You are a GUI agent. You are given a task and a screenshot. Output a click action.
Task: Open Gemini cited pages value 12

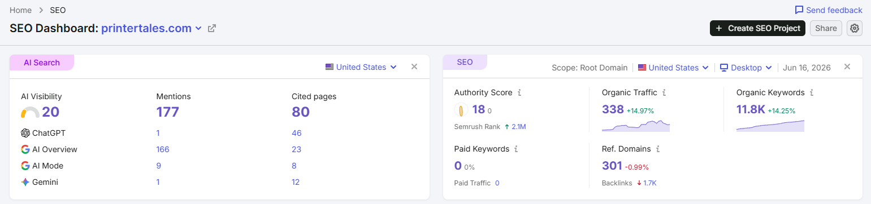coord(296,182)
